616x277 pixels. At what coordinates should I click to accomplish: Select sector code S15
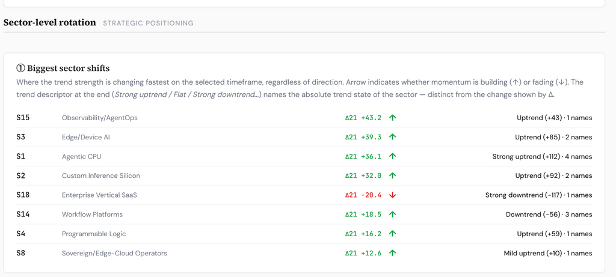23,117
